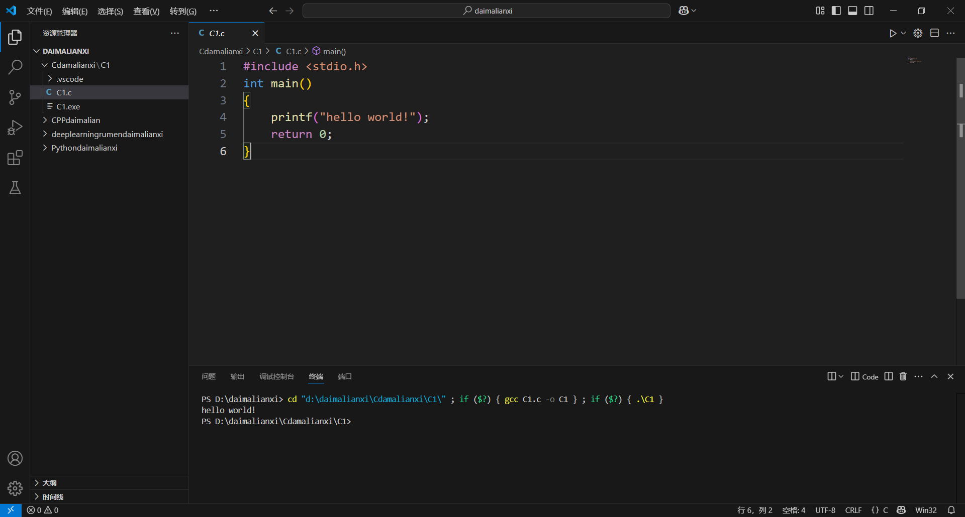Screen dimensions: 965x517
Task: Open the Edit menu 编辑(E)
Action: pyautogui.click(x=75, y=11)
